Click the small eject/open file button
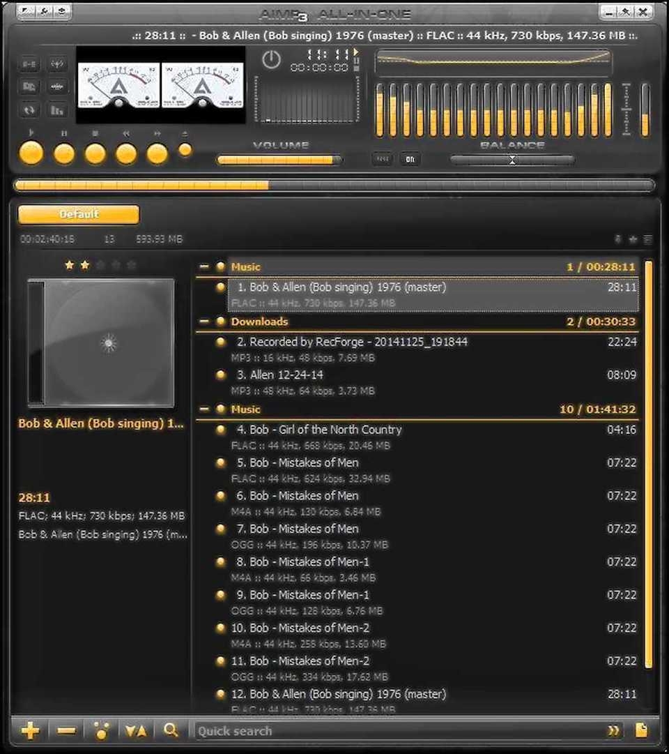 tap(185, 150)
